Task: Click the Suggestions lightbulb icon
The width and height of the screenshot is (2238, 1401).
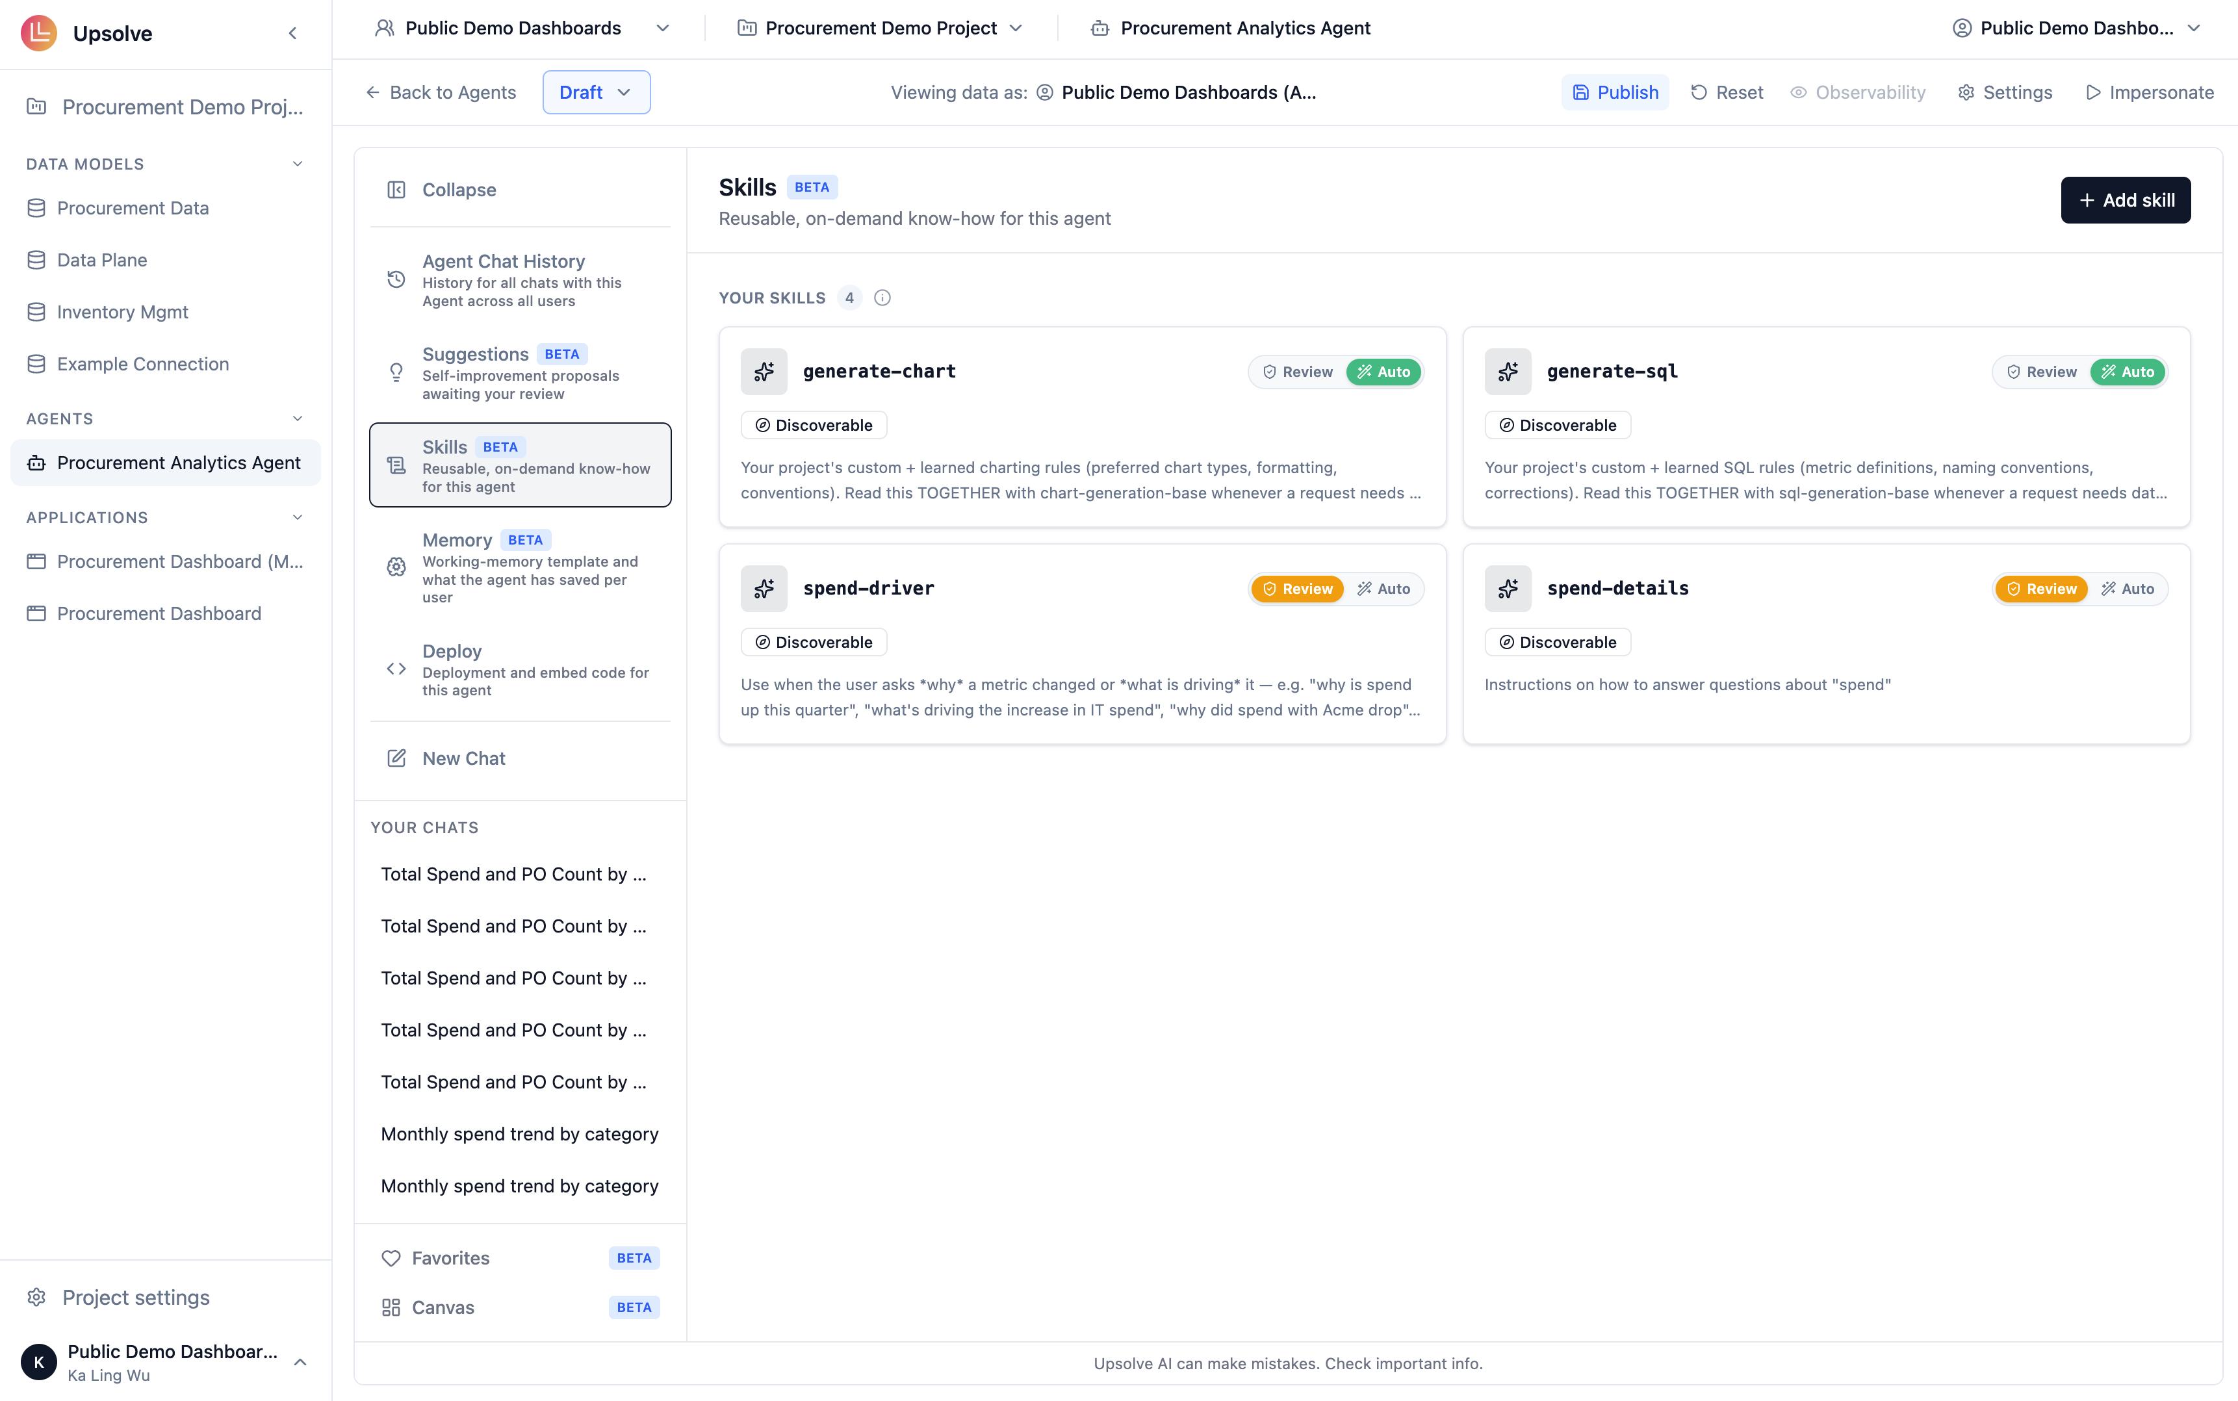Action: [396, 372]
